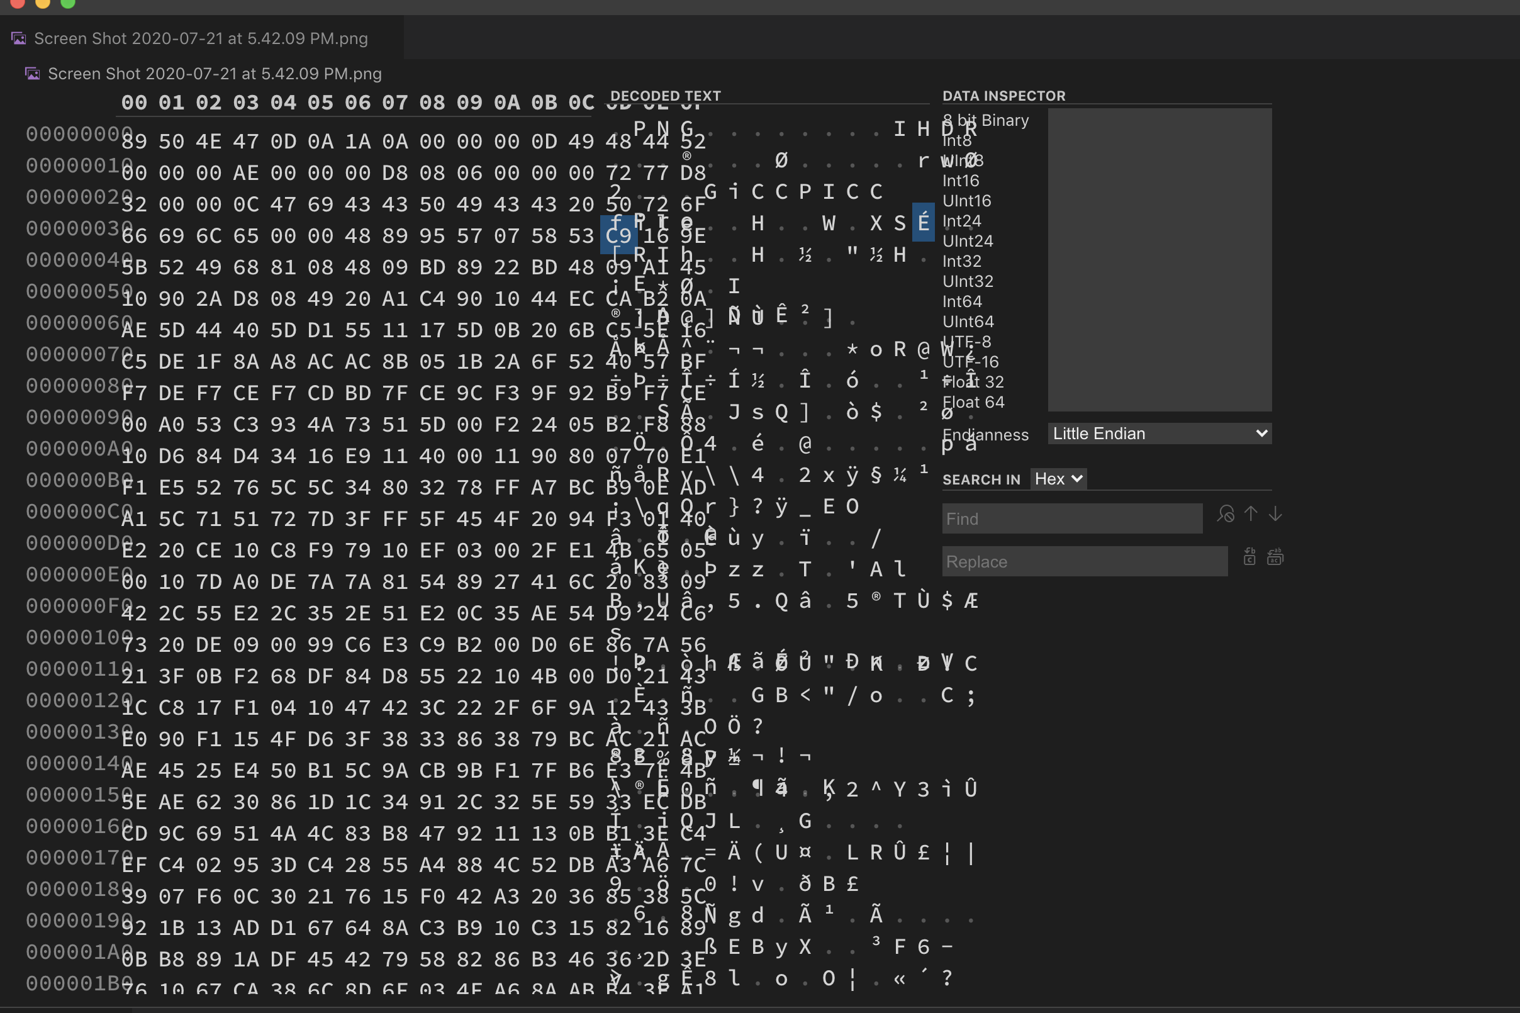Select highlighted hex byte C9
1520x1013 pixels.
click(618, 236)
